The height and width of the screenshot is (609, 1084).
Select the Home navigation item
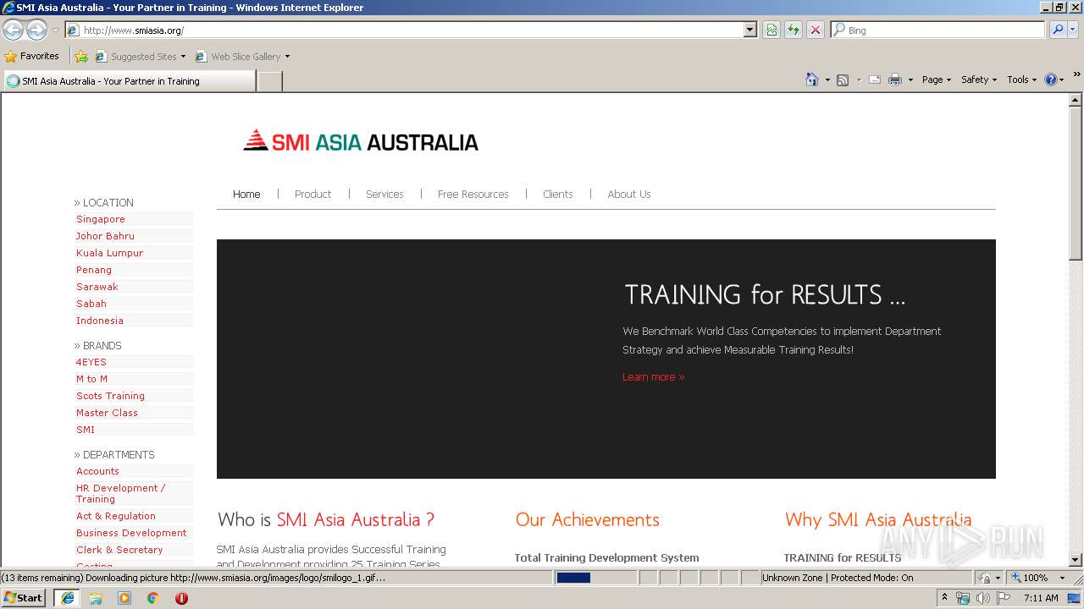[246, 194]
